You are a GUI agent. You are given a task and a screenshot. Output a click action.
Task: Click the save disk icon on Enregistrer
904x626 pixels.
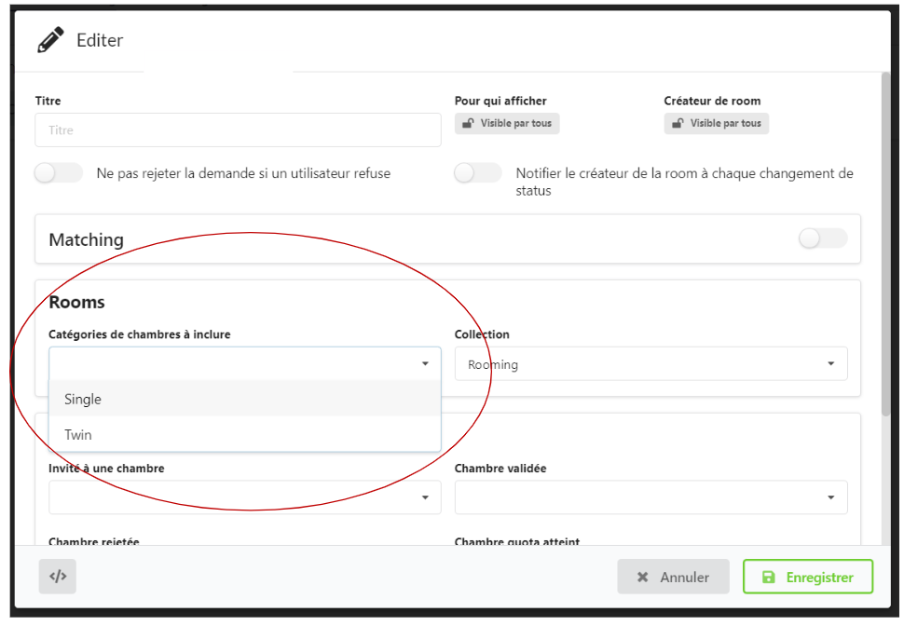(769, 578)
